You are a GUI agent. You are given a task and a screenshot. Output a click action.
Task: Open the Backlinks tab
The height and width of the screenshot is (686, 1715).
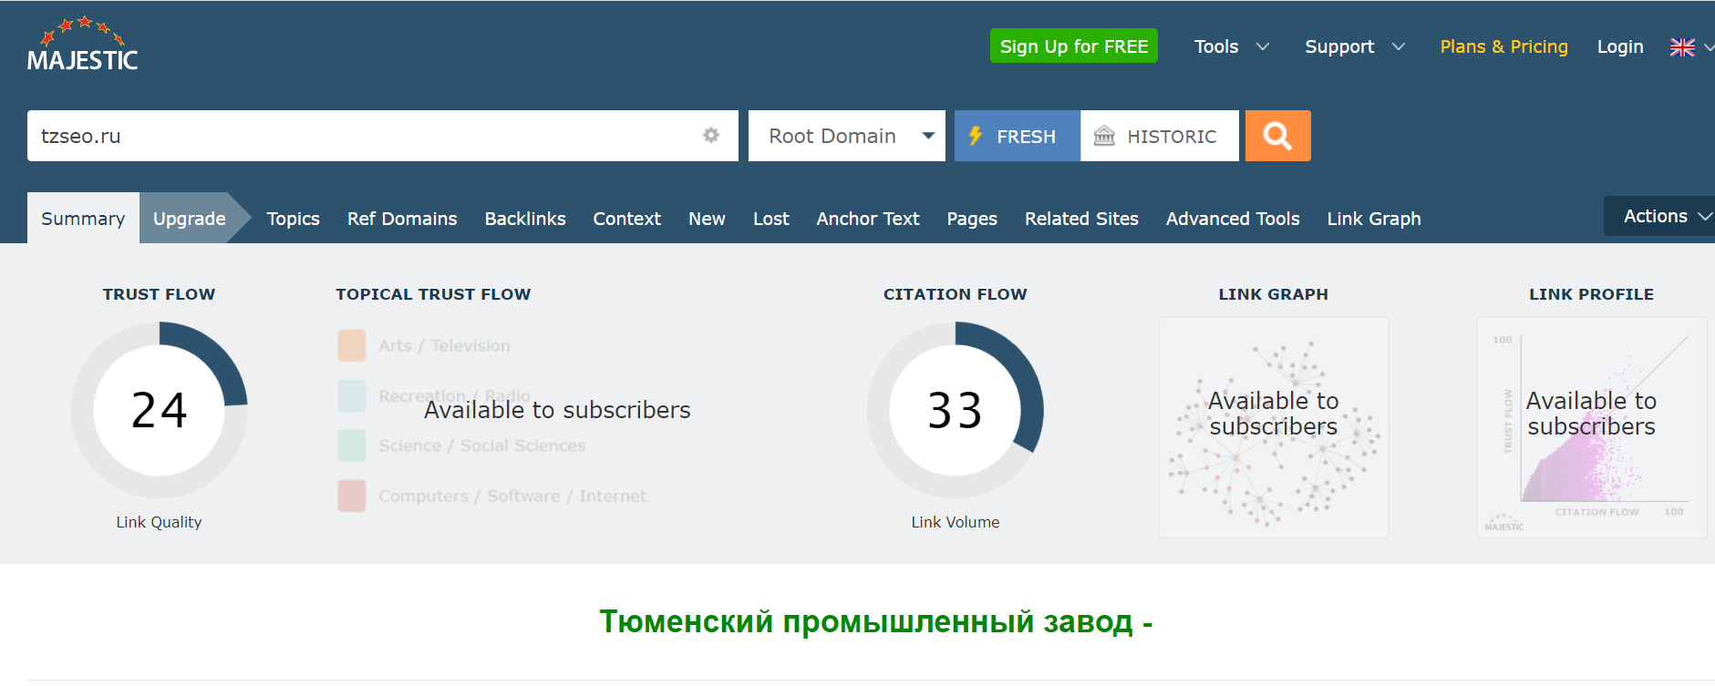[x=525, y=219]
